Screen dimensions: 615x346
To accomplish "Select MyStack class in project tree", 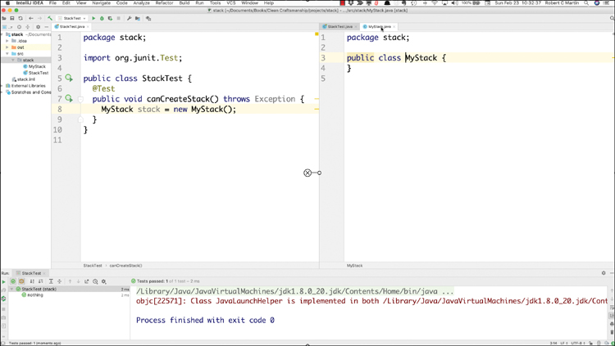I will [37, 66].
